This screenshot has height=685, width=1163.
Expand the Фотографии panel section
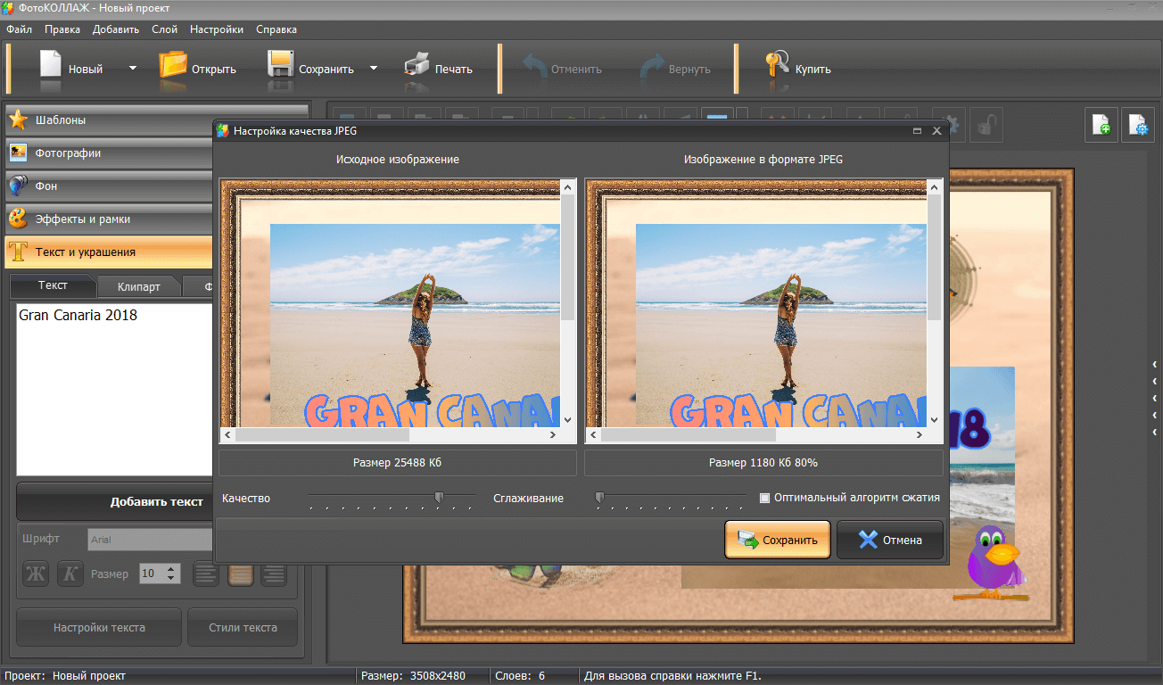pos(109,153)
